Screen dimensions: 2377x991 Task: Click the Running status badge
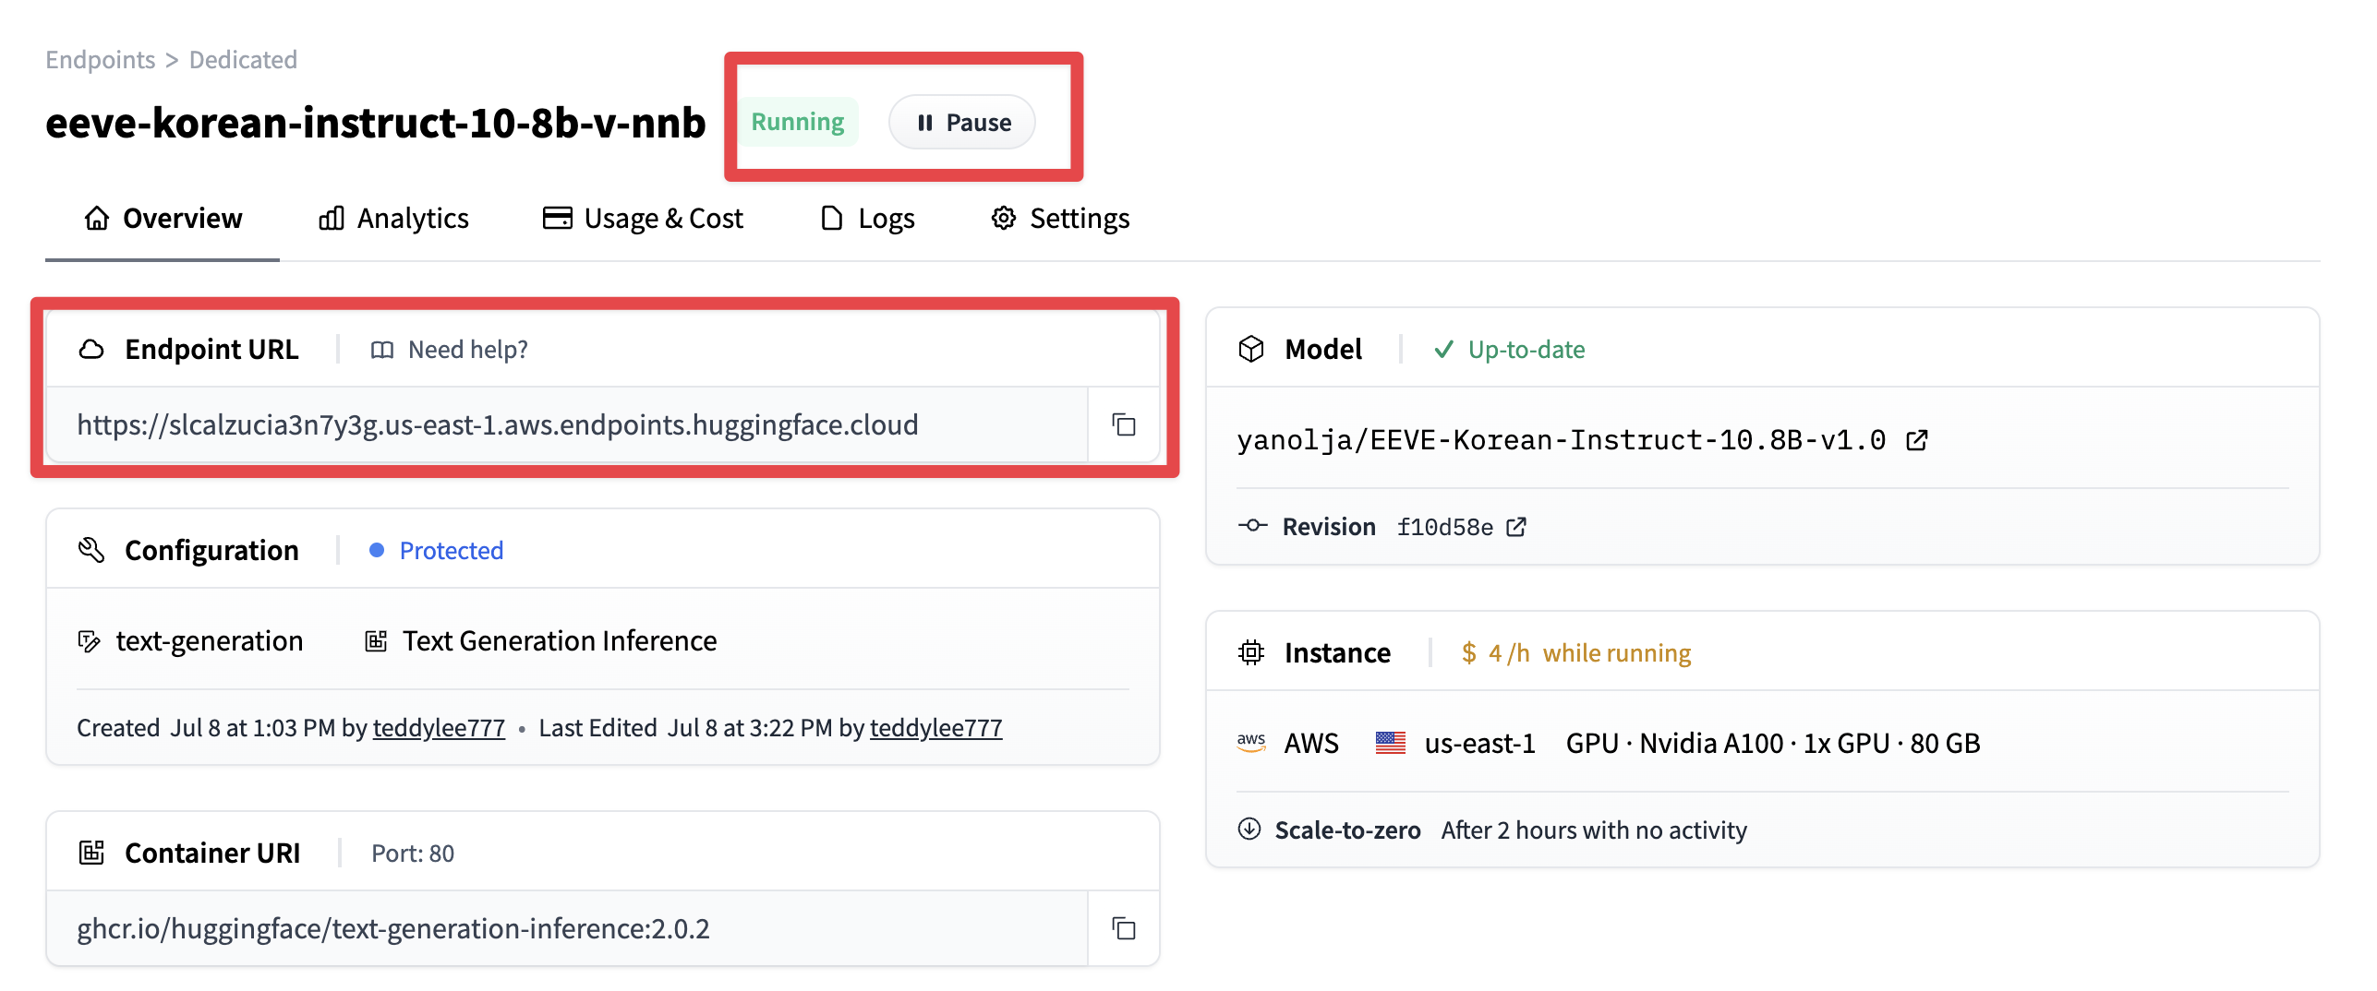click(x=797, y=122)
